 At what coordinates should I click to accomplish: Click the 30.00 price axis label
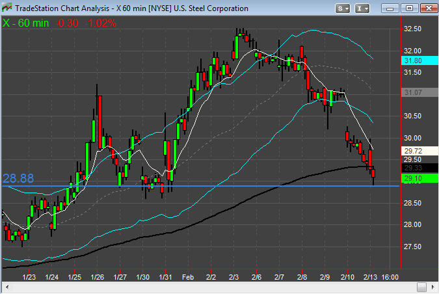pos(412,138)
